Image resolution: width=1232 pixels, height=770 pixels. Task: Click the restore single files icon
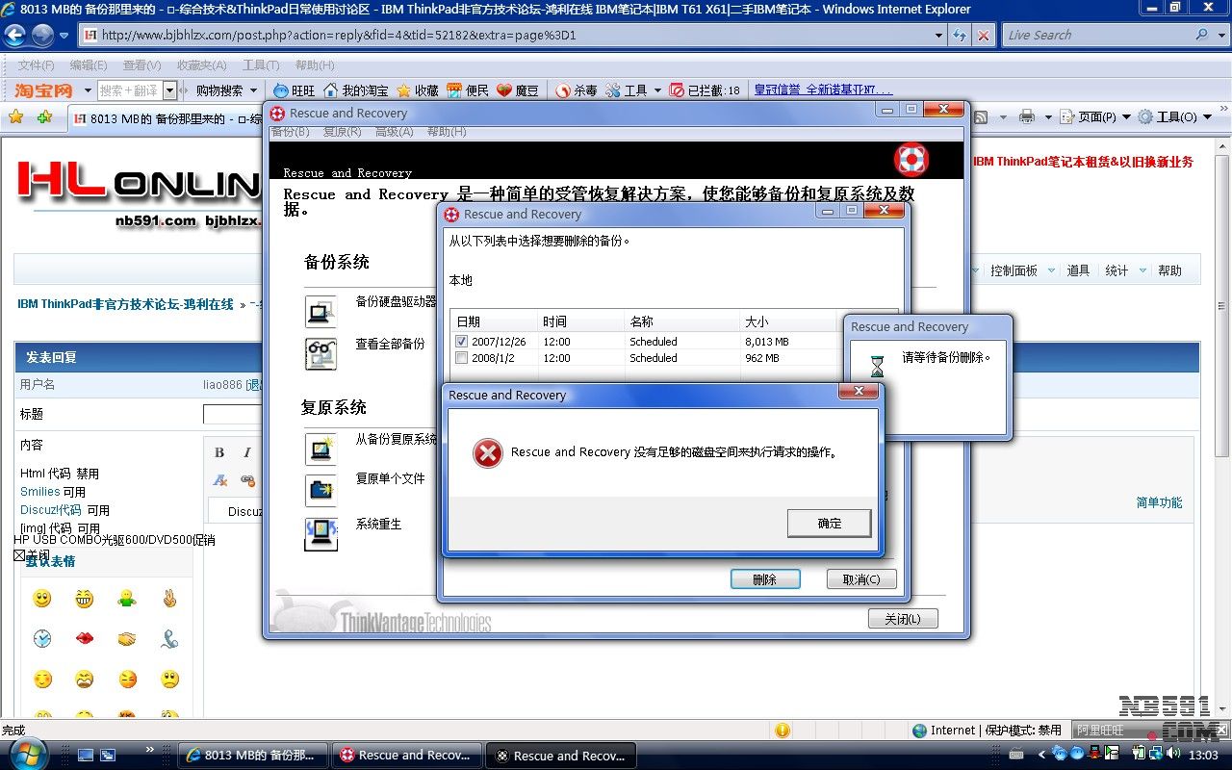coord(321,489)
